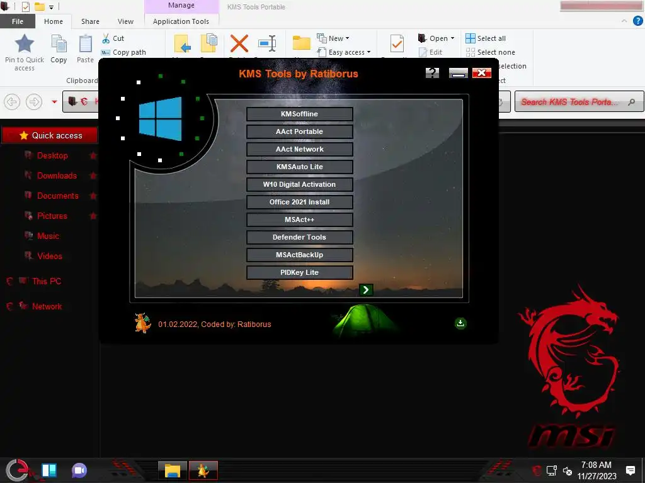Click the Windows logo in KMS Tools
The height and width of the screenshot is (483, 645).
click(x=161, y=119)
